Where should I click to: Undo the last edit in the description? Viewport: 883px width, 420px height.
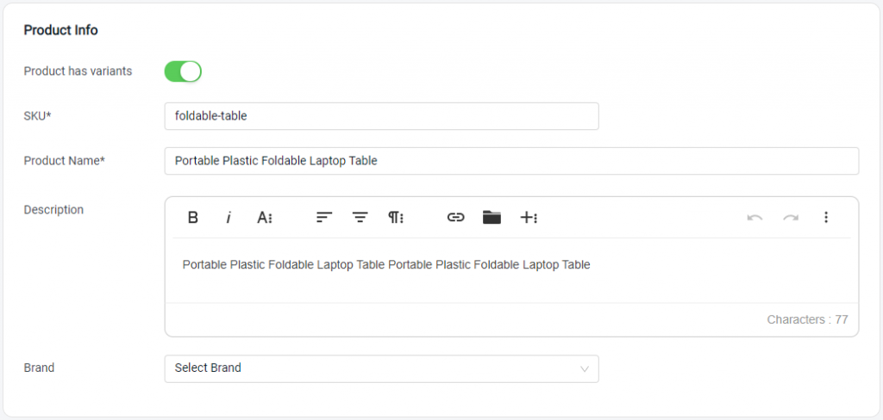pyautogui.click(x=755, y=218)
